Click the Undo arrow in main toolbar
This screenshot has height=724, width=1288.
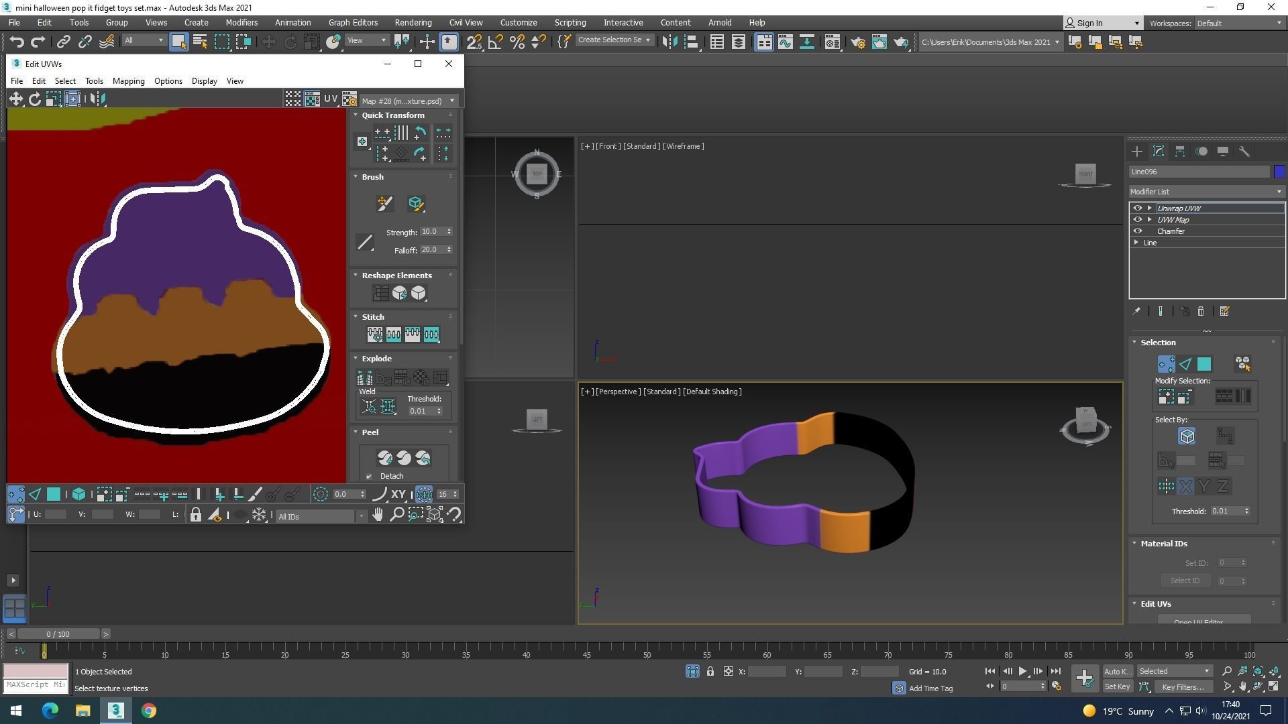(16, 42)
